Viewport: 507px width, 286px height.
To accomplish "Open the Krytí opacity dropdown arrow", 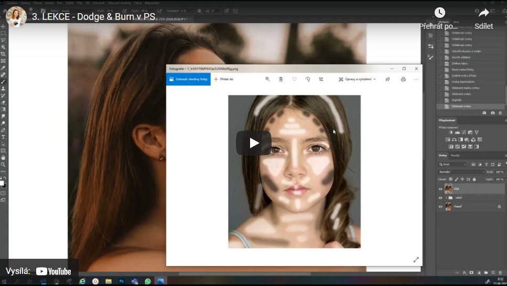I will click(x=505, y=172).
